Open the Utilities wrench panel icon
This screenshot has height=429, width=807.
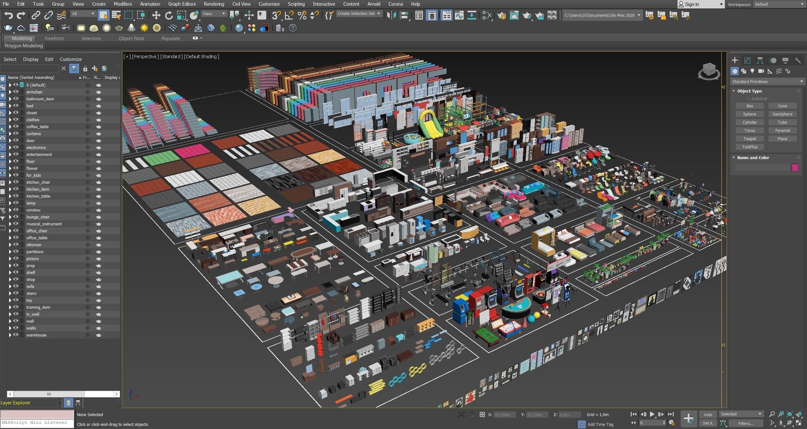pos(798,60)
